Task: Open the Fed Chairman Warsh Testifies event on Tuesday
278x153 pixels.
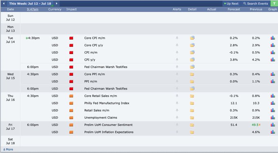Action: [105, 67]
